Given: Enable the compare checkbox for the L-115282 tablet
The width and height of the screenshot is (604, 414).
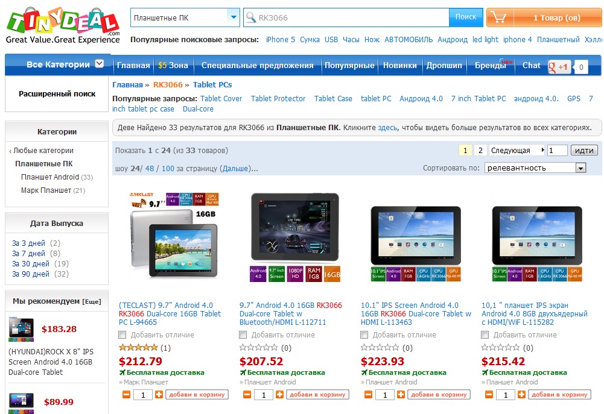Looking at the screenshot, I should 485,334.
